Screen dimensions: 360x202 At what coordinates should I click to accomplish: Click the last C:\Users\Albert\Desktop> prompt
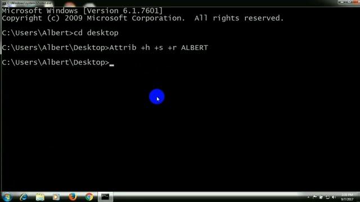point(56,62)
